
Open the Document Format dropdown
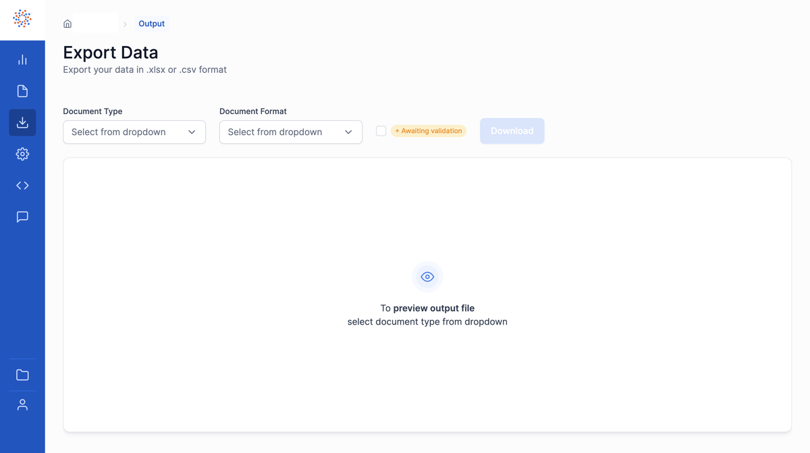tap(290, 132)
